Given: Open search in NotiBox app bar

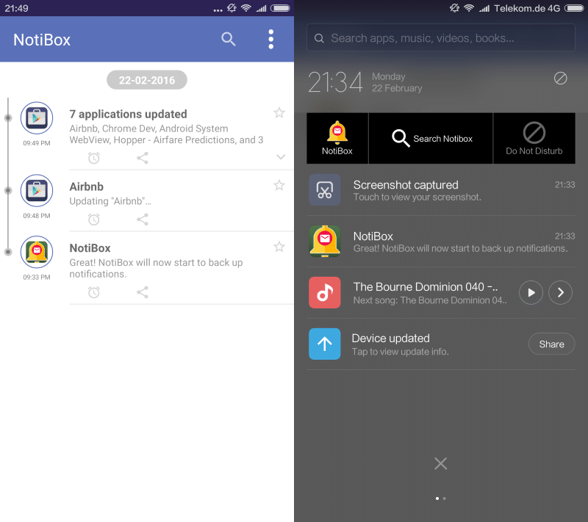Looking at the screenshot, I should [x=228, y=39].
